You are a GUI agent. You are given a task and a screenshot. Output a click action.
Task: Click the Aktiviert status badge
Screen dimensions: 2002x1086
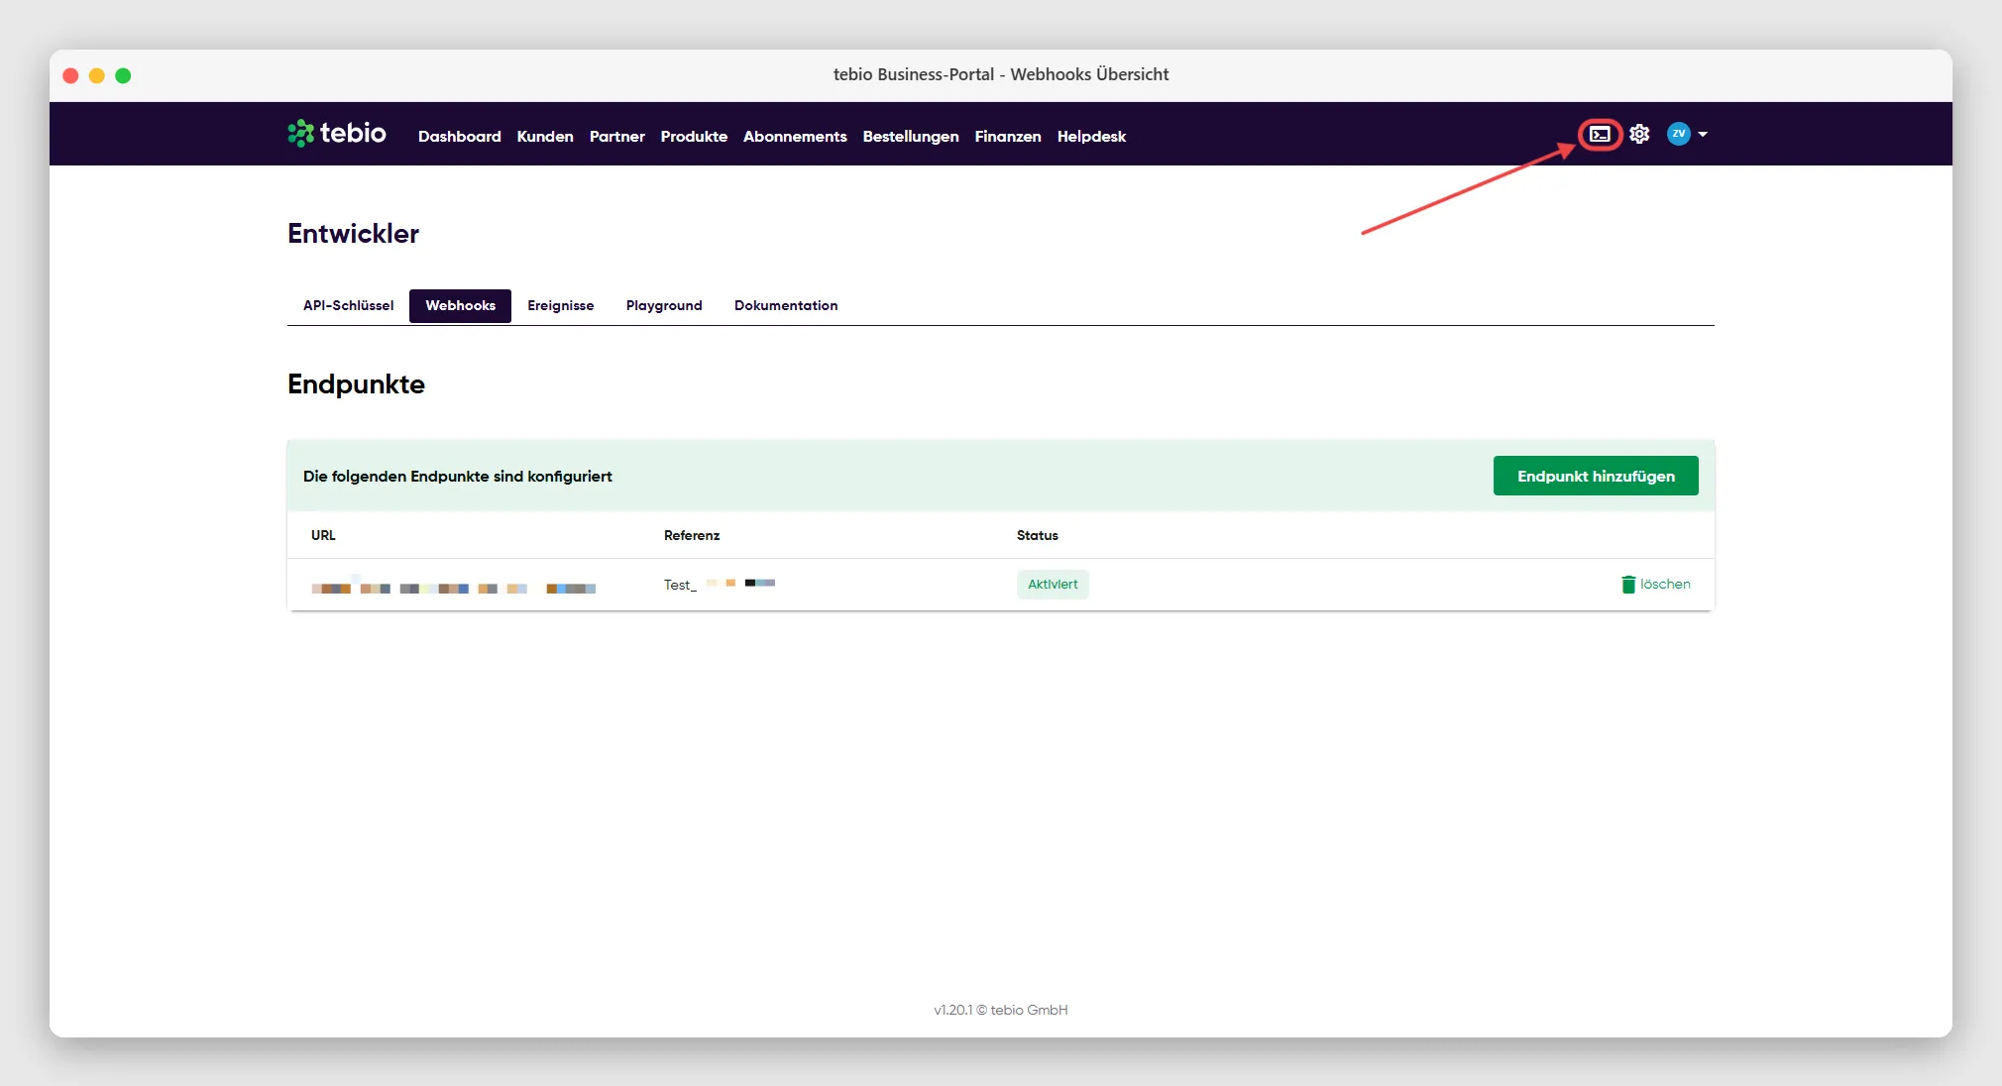[1053, 585]
